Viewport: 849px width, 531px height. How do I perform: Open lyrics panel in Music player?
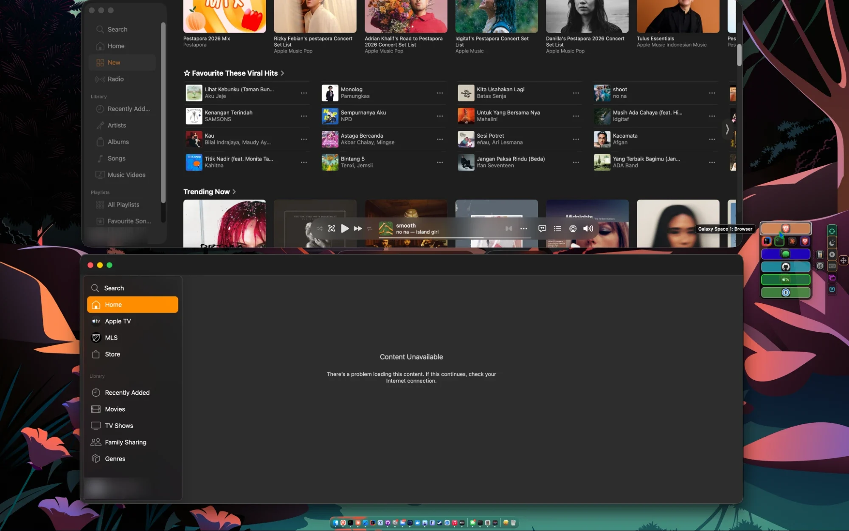point(542,229)
